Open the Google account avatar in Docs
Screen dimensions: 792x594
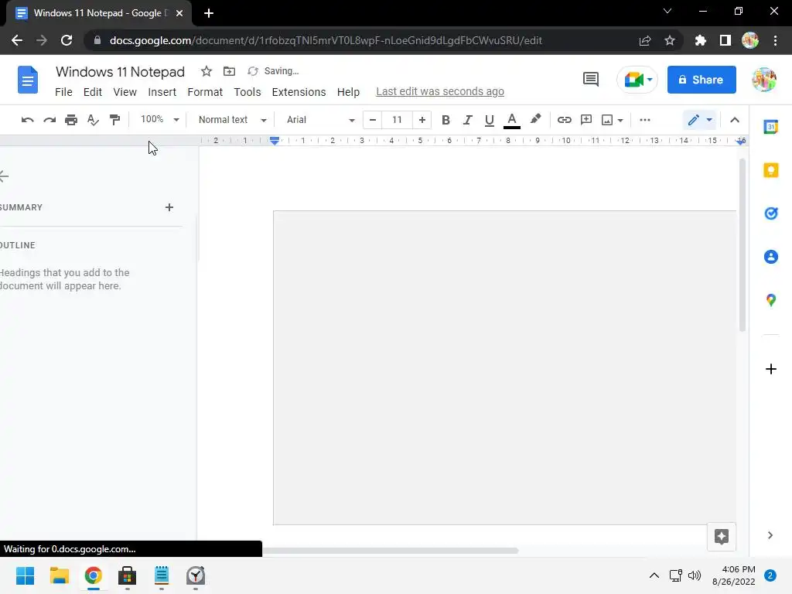pyautogui.click(x=764, y=80)
